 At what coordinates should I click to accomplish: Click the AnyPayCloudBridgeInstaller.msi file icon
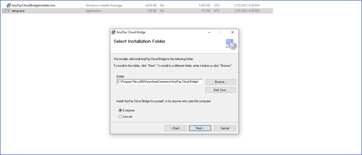click(x=9, y=5)
